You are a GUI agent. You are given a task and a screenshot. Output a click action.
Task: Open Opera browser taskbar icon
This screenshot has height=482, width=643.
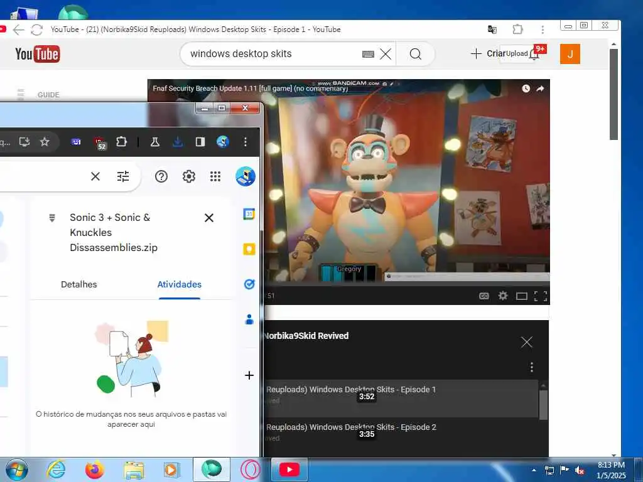[x=250, y=469]
